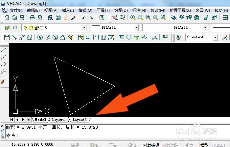Toggle 极轴 polar tracking in status bar
Screen dimensions: 230x147
132,145
